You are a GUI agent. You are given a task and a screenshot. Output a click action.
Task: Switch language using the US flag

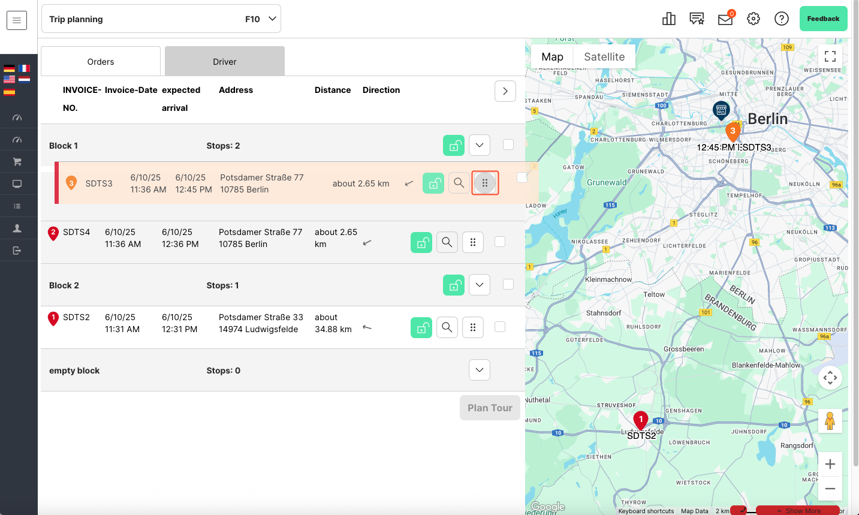point(9,79)
